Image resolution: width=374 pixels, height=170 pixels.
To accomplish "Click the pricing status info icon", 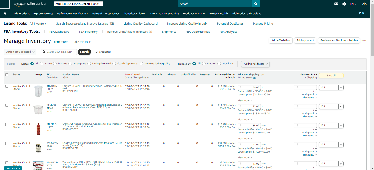I will 254,78.
